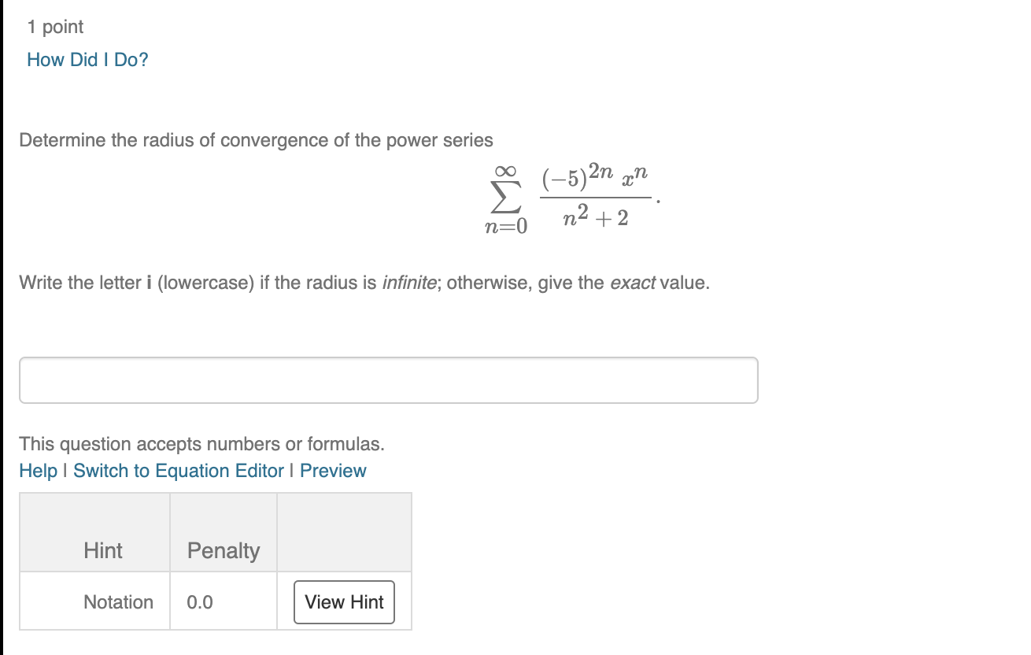Click the "1 point" label
This screenshot has width=1031, height=655.
(x=55, y=28)
